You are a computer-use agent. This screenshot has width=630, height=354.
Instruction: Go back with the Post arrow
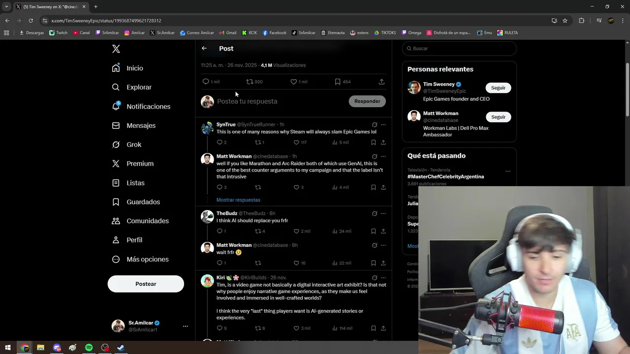tap(204, 48)
